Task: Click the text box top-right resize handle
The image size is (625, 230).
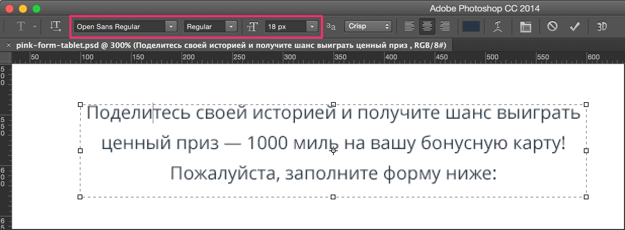Action: click(x=586, y=105)
